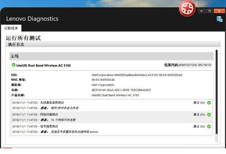This screenshot has width=226, height=154.
Task: Click the red Lenovo Diagnostics medical cross logo
Action: (x=187, y=8)
